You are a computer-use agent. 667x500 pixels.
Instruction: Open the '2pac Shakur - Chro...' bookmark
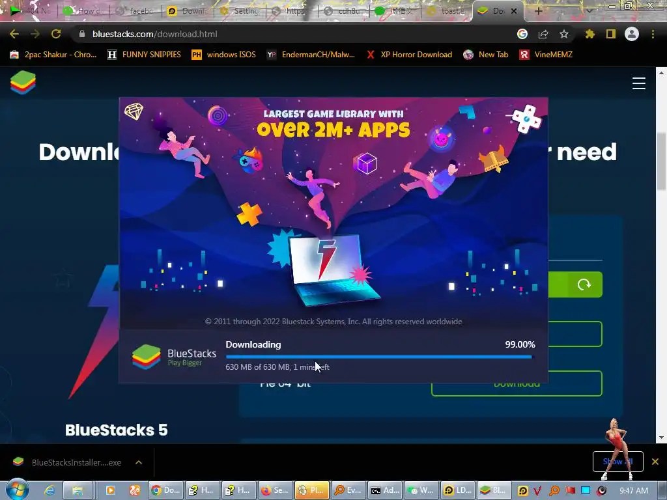tap(53, 55)
